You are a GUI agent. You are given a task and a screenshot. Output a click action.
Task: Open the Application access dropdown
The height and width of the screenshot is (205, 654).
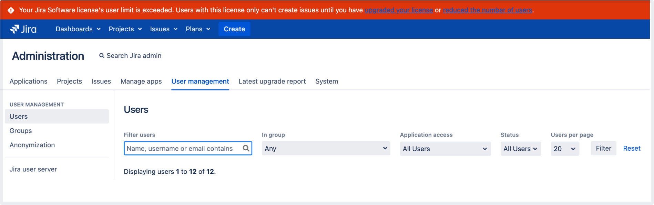(445, 149)
